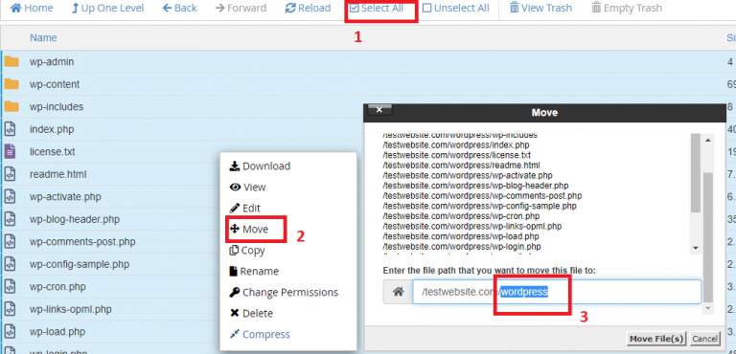Screen dimensions: 736x354
Task: Click the Forward navigation button
Action: (x=241, y=8)
